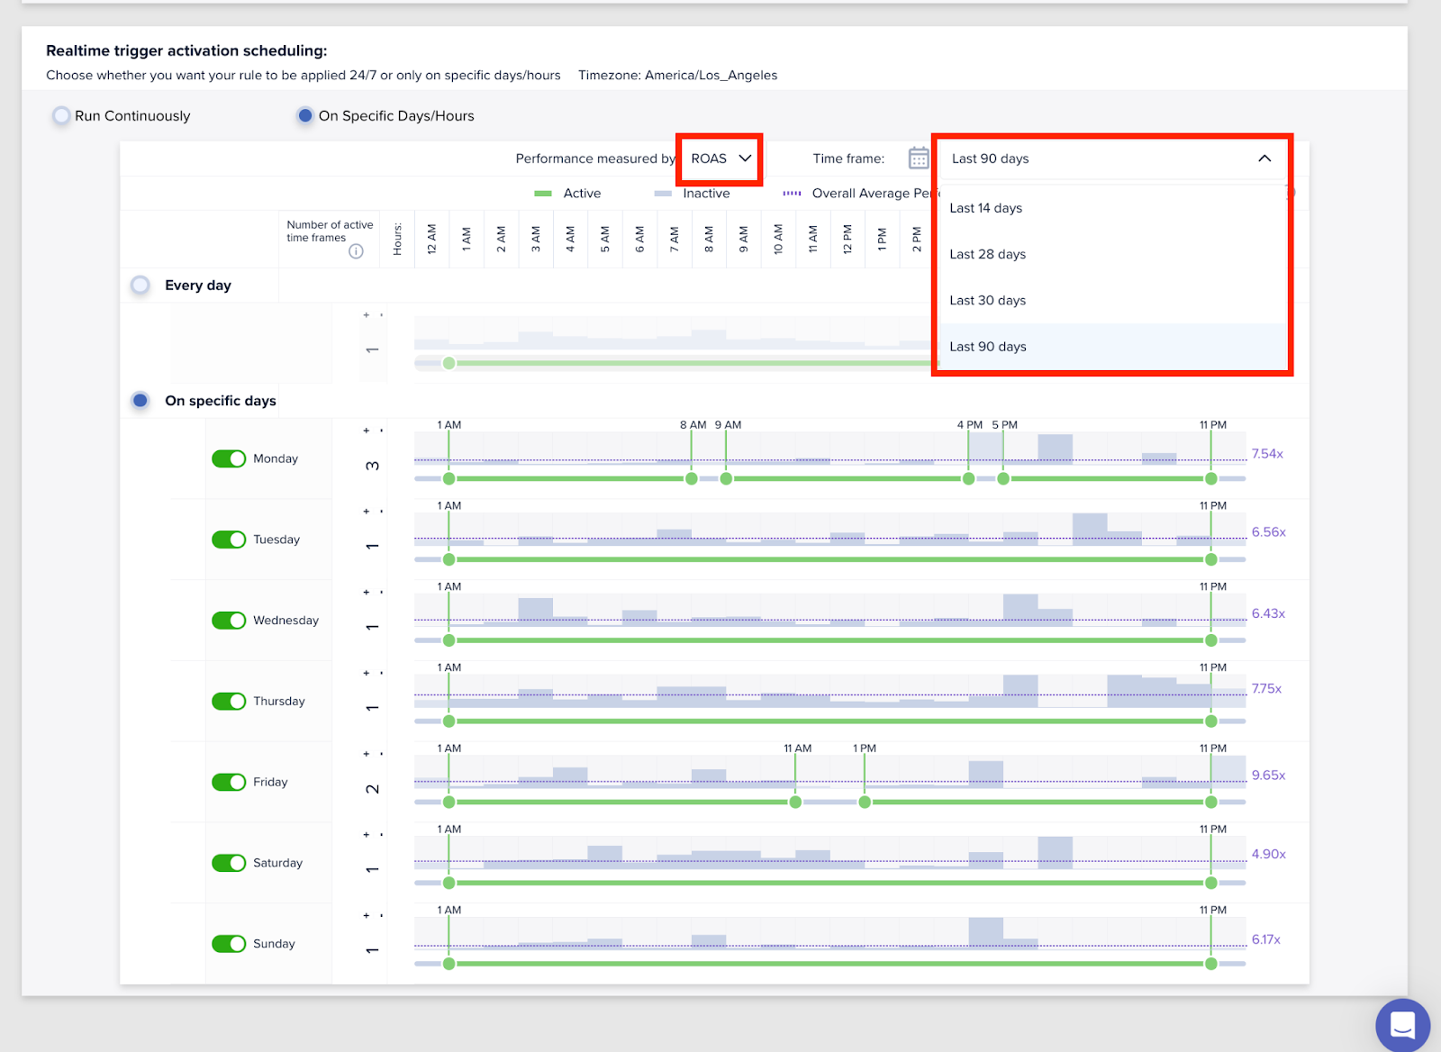Choose the Every day radio option
The image size is (1441, 1052).
click(140, 286)
